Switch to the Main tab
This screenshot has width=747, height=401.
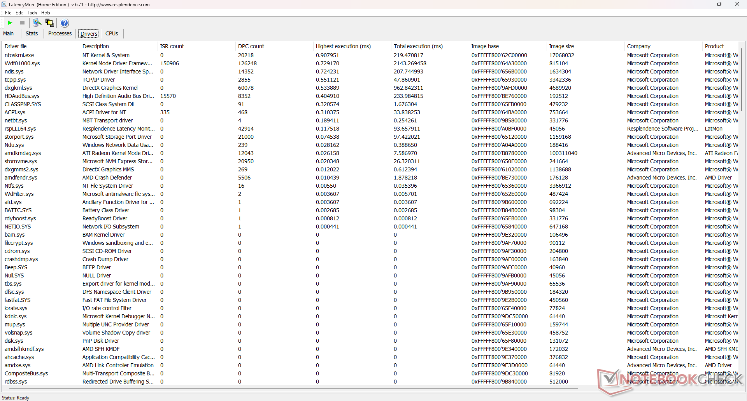pos(8,33)
